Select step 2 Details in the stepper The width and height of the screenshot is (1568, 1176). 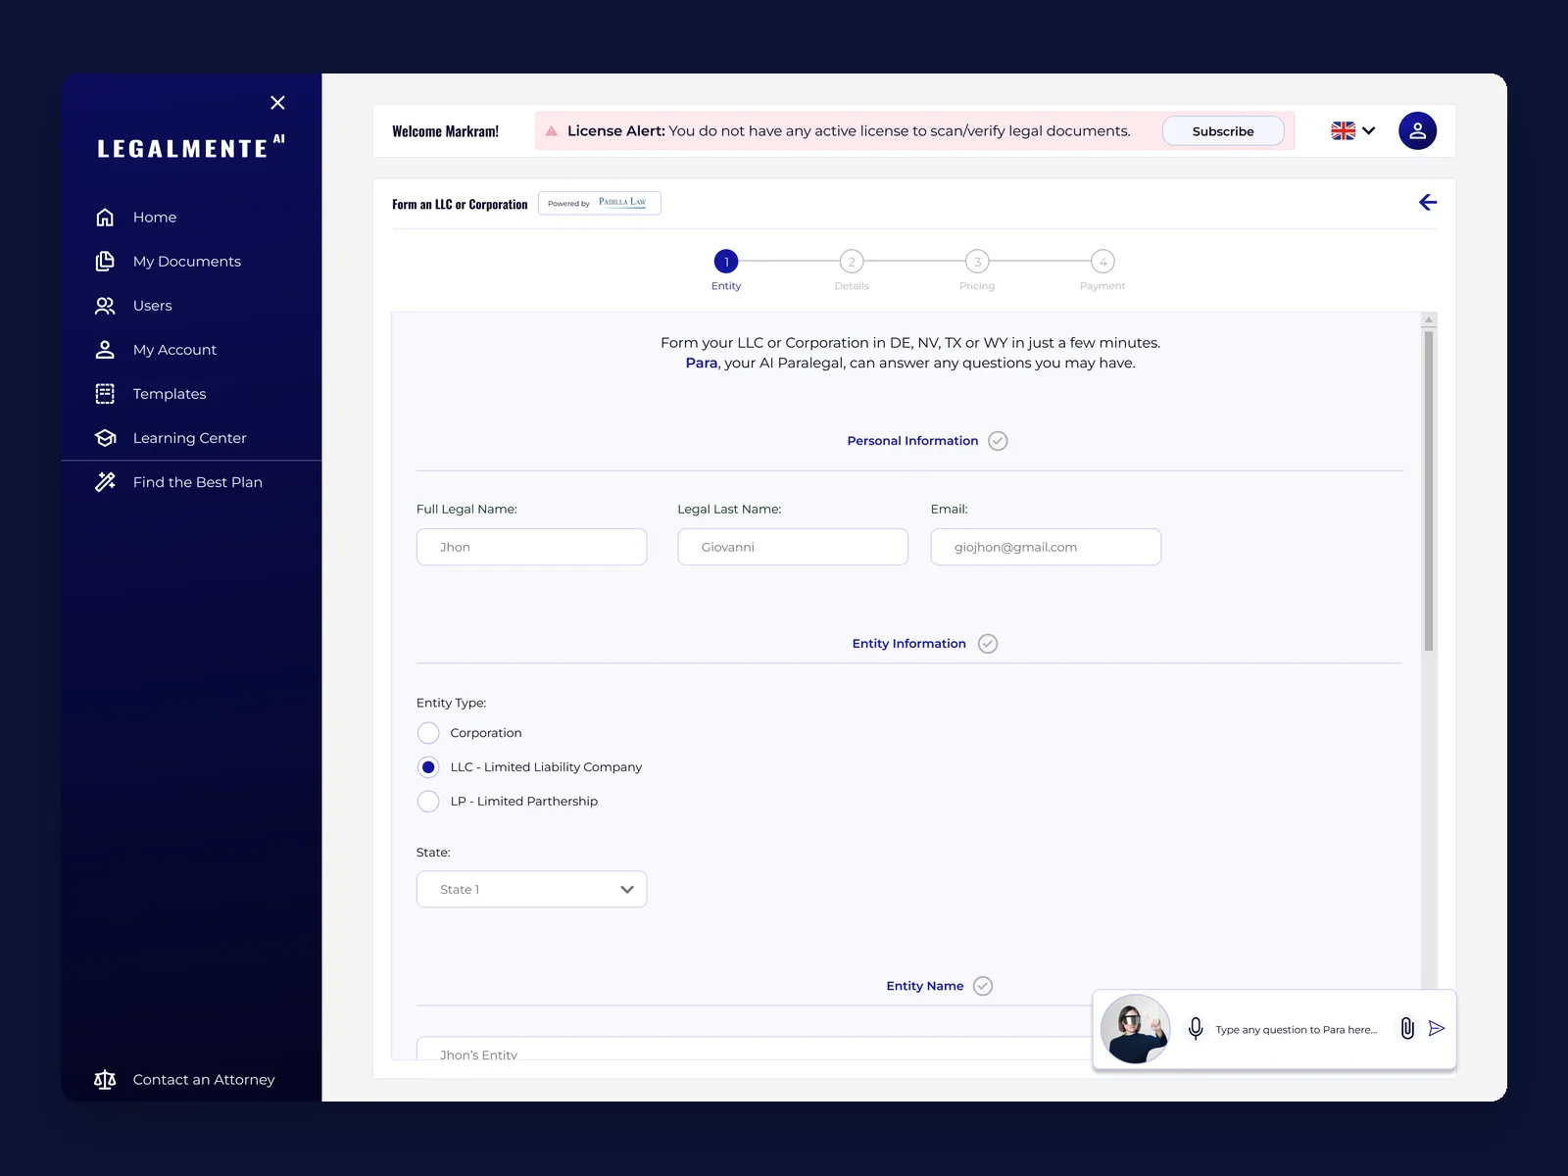point(852,262)
